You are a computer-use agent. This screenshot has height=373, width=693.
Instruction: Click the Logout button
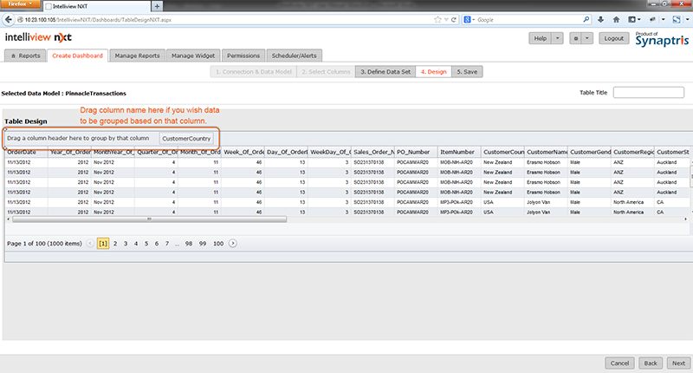point(614,39)
